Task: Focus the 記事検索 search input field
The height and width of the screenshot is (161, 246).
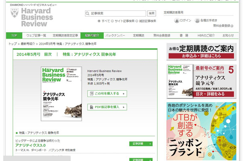Action: click(x=116, y=13)
